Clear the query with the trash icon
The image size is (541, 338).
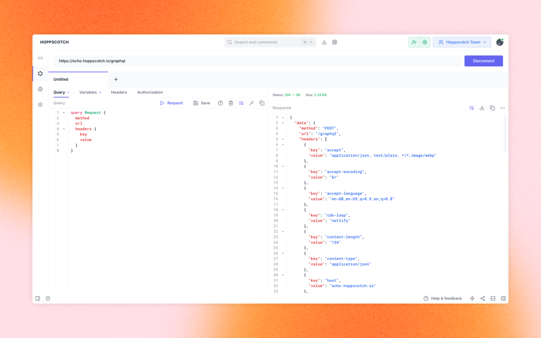coord(231,103)
